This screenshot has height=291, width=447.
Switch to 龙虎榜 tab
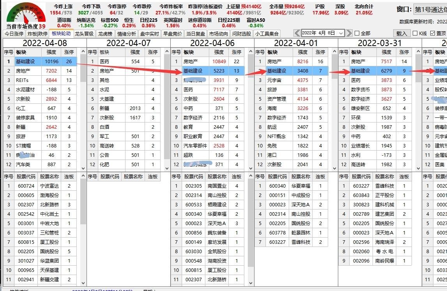pyautogui.click(x=105, y=34)
